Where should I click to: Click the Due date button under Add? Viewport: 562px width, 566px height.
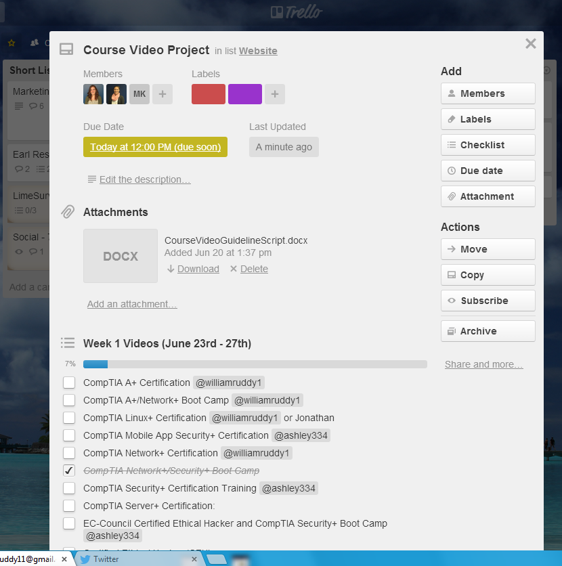pos(488,171)
